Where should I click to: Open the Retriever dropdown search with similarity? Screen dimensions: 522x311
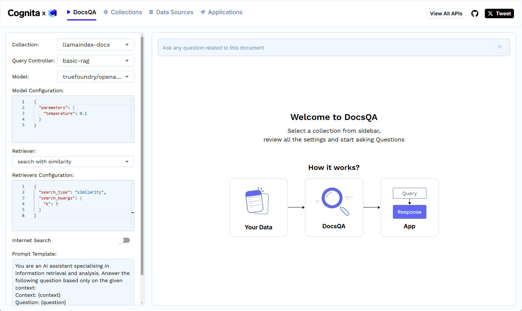tap(73, 162)
